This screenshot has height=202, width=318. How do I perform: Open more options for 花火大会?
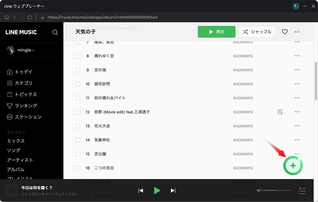coord(297,126)
